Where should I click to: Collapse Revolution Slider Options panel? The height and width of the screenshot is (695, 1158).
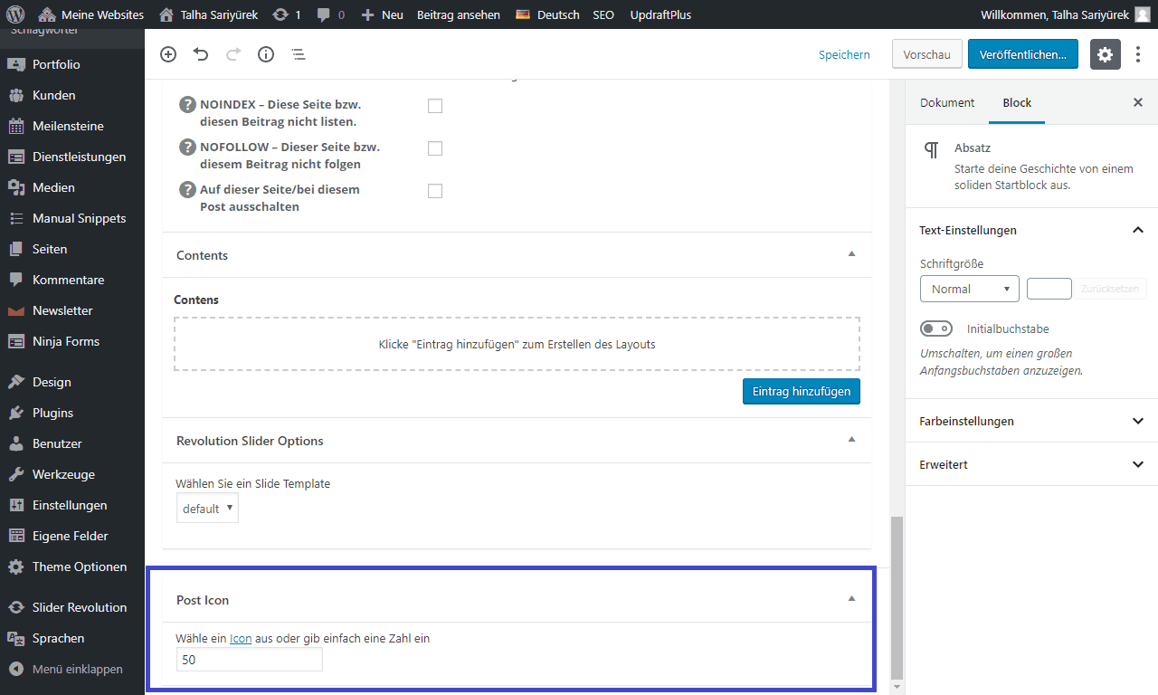[851, 440]
